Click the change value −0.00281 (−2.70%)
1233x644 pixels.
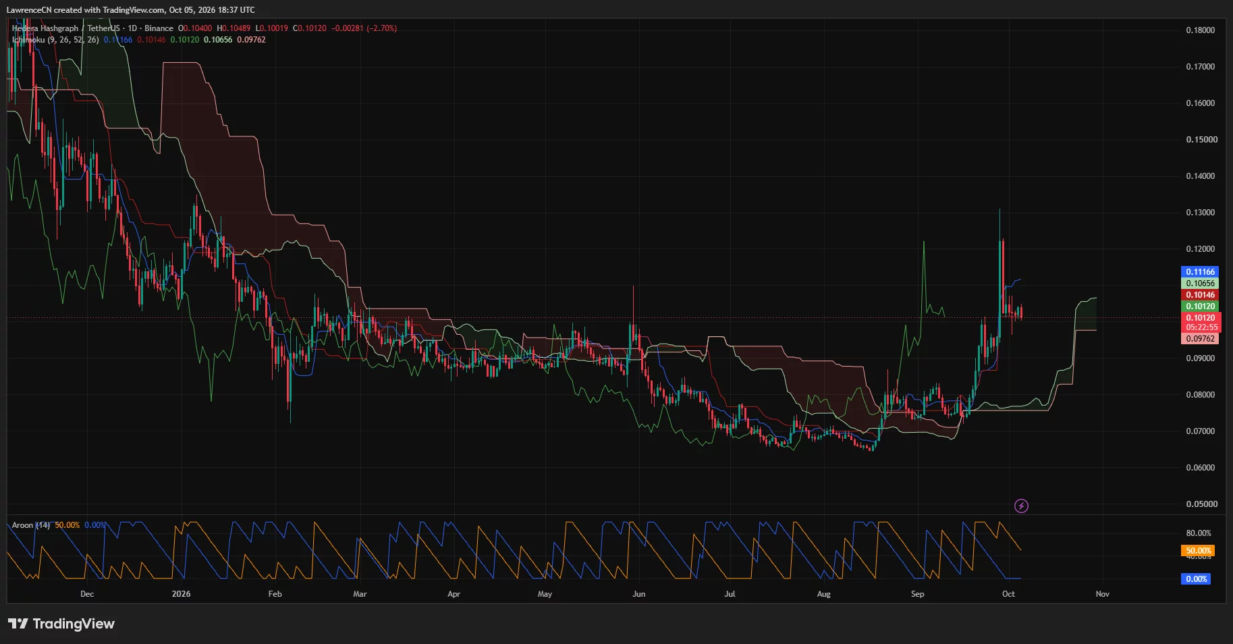tap(364, 28)
